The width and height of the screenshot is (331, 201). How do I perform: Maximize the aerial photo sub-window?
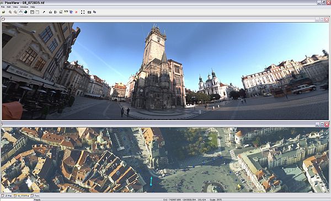pyautogui.click(x=322, y=124)
